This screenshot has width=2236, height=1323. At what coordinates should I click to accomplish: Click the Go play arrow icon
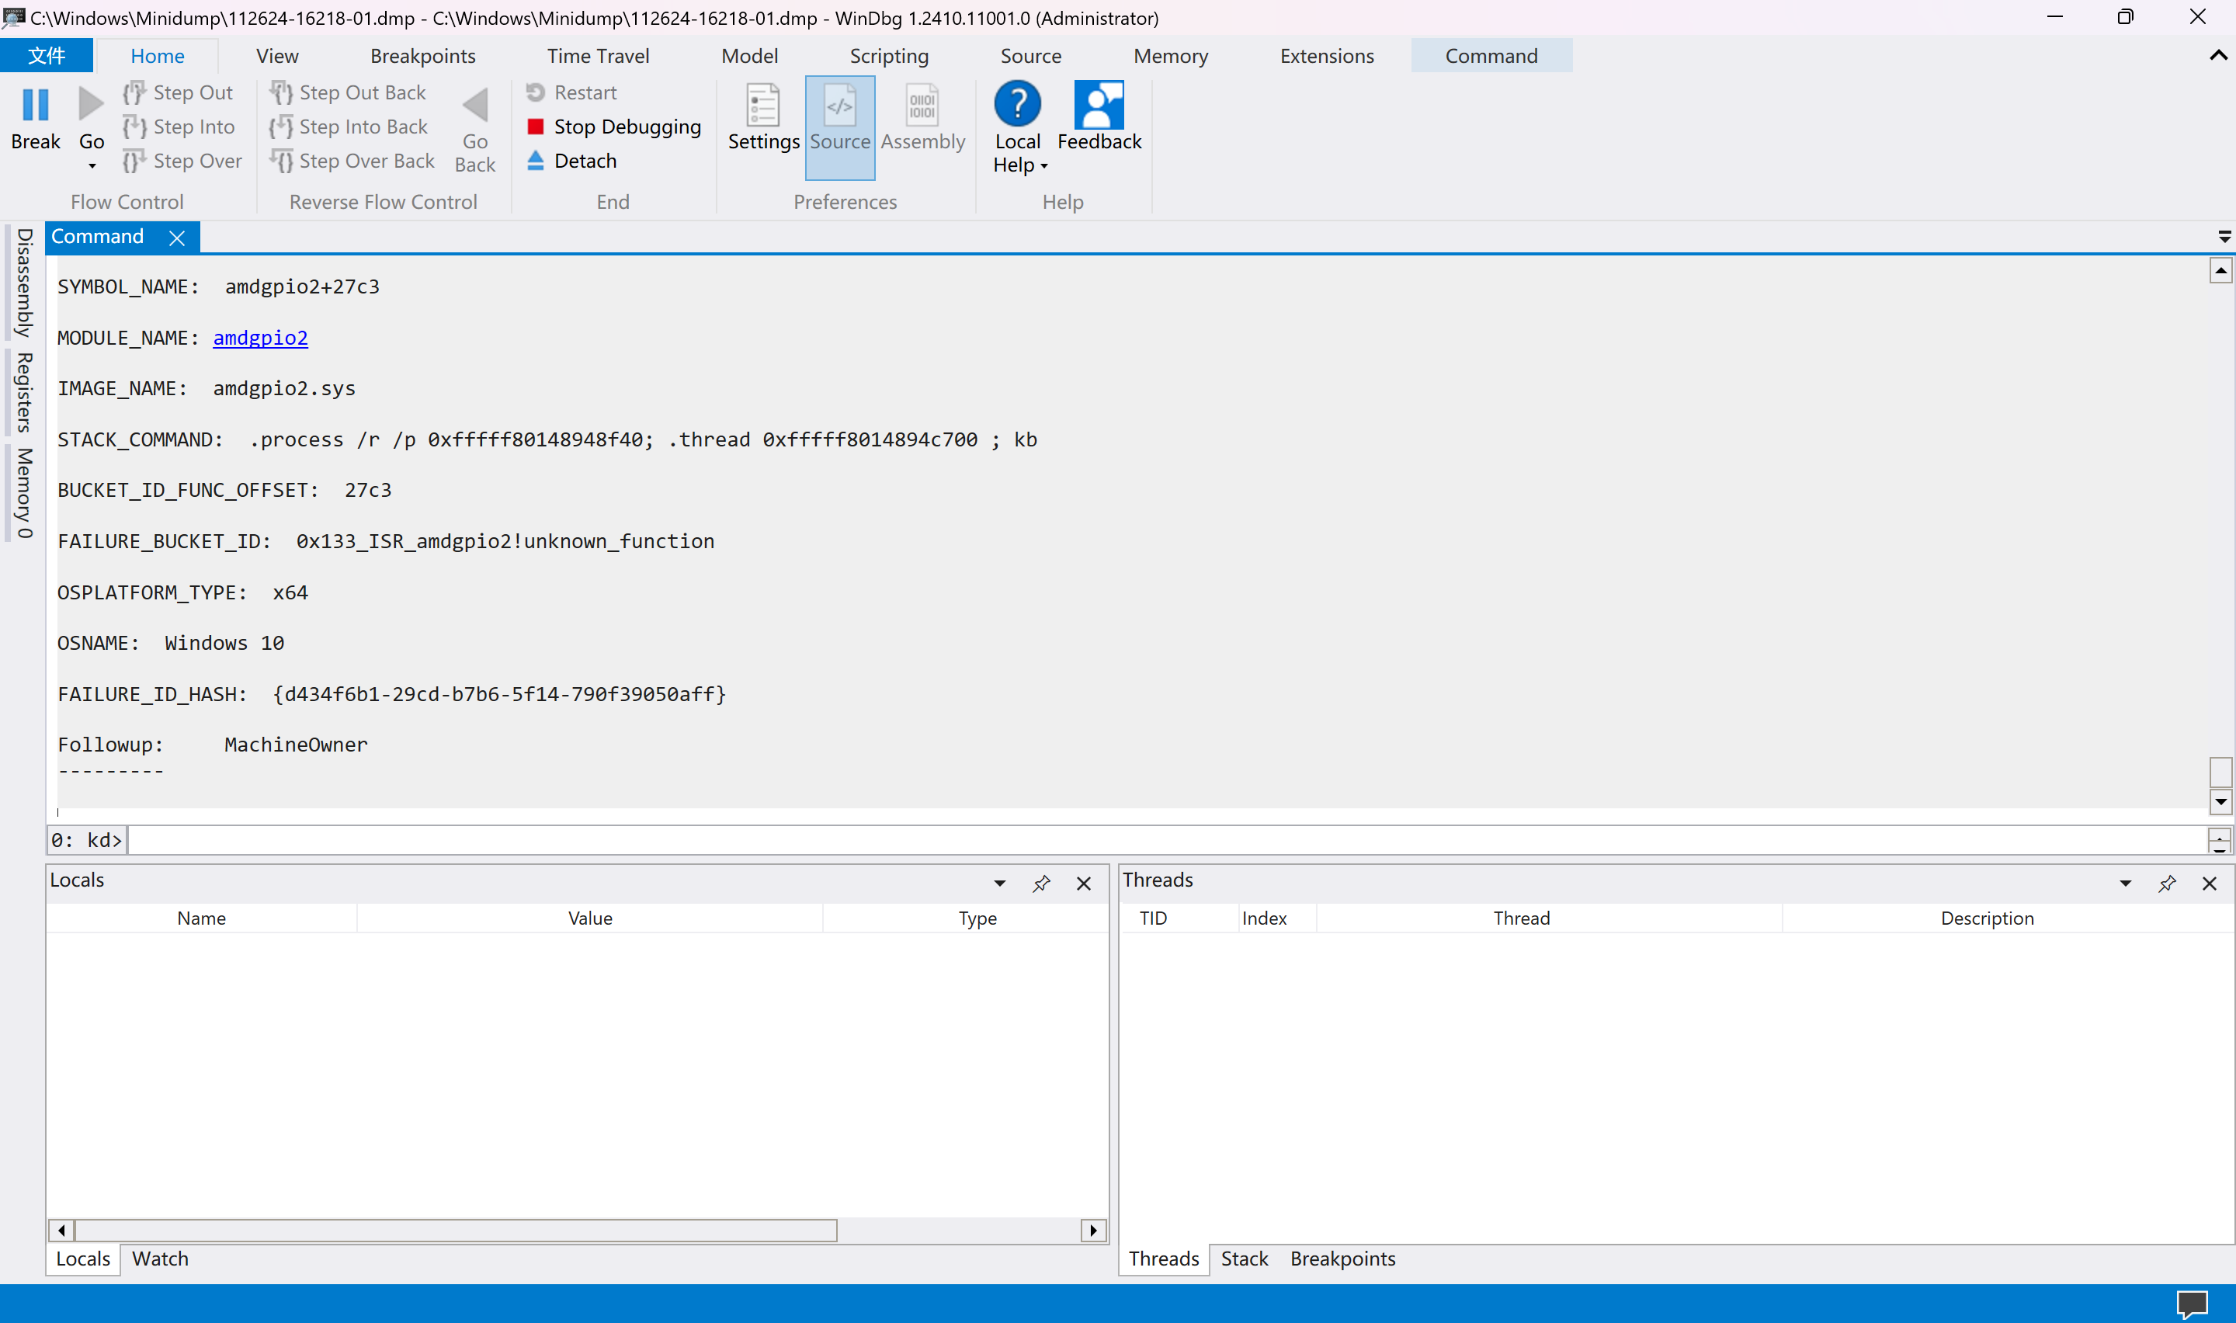(91, 105)
